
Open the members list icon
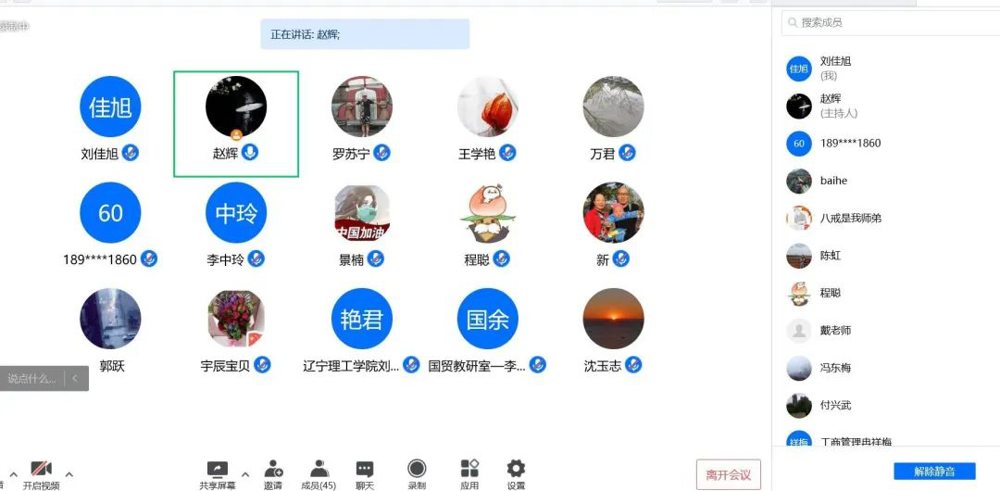[319, 470]
